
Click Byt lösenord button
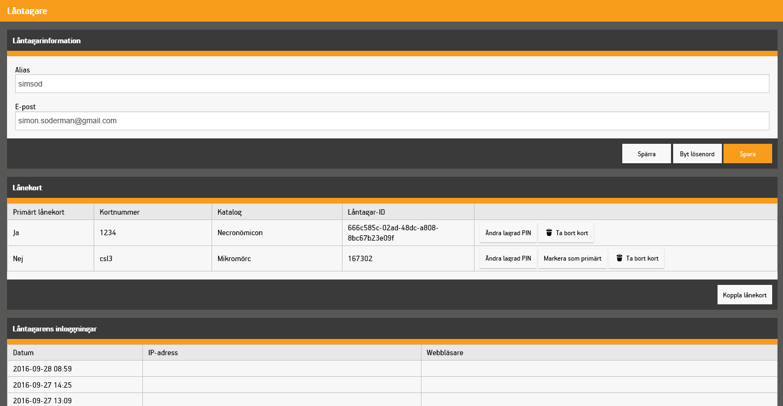coord(697,154)
